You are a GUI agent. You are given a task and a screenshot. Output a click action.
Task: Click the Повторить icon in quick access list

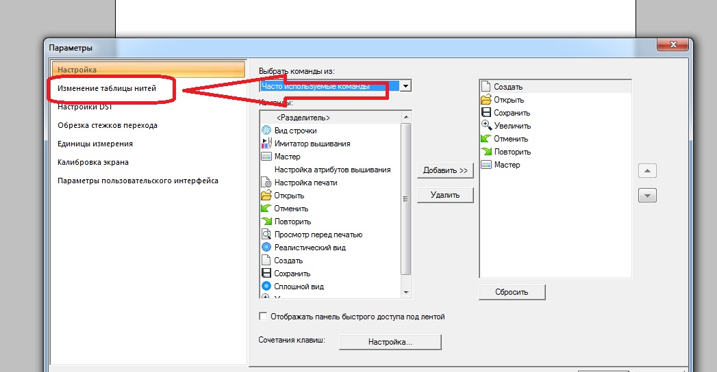[x=486, y=152]
